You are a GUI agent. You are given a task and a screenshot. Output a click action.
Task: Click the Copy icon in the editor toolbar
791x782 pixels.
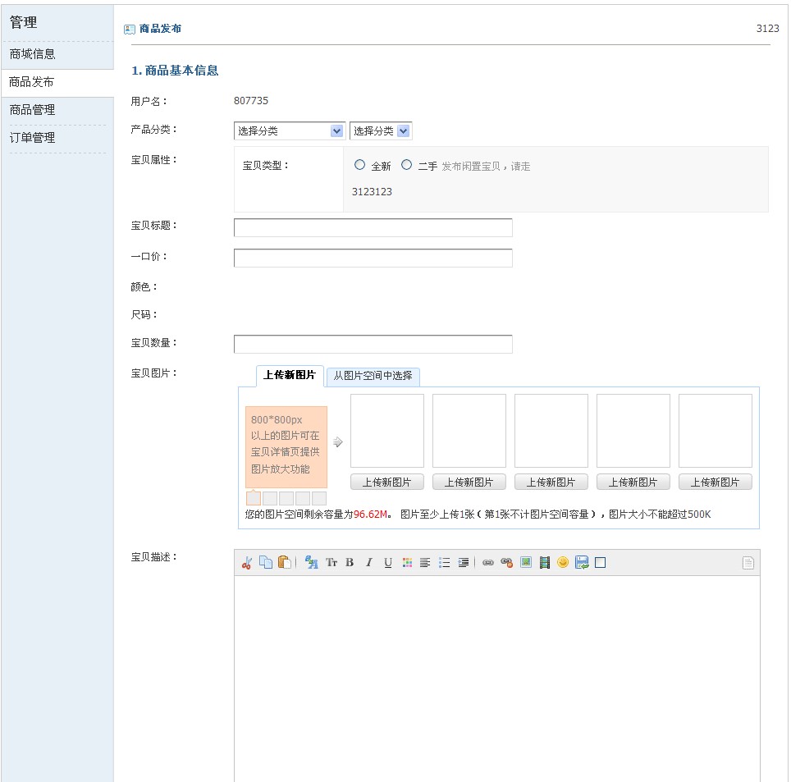coord(264,562)
